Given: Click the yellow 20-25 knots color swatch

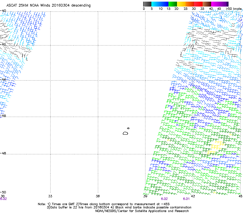Looking at the screenshot, I should (x=181, y=4).
